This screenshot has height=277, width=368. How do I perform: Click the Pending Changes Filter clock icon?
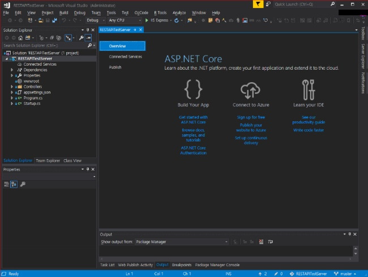tap(41, 38)
